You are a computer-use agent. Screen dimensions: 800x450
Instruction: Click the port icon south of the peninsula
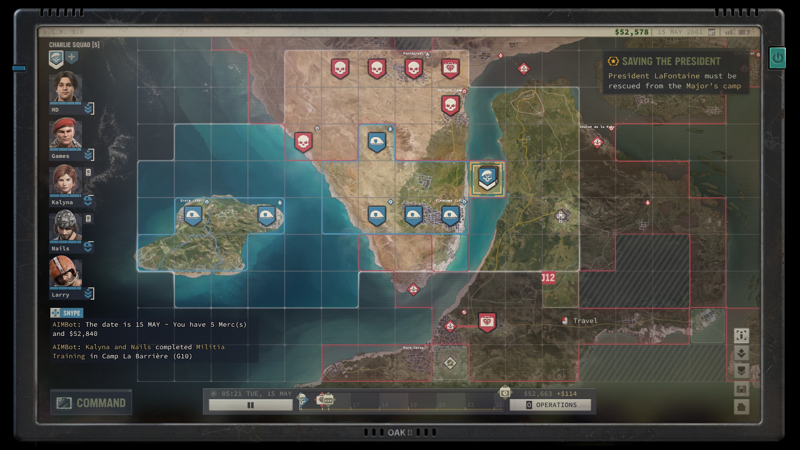(x=413, y=289)
